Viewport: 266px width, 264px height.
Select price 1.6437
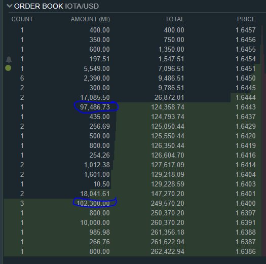(x=245, y=117)
